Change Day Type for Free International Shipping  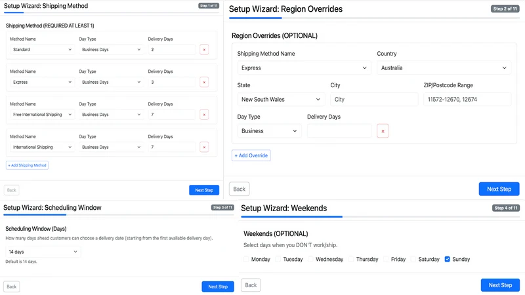[111, 115]
